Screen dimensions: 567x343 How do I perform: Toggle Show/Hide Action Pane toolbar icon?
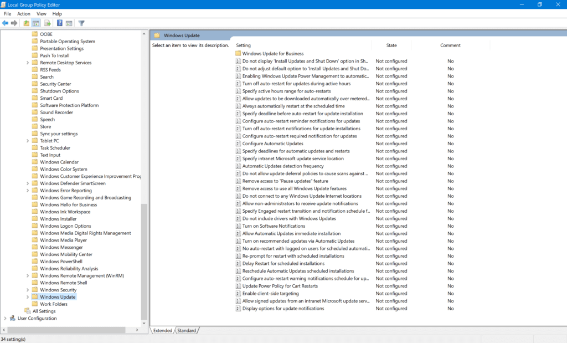(x=69, y=23)
